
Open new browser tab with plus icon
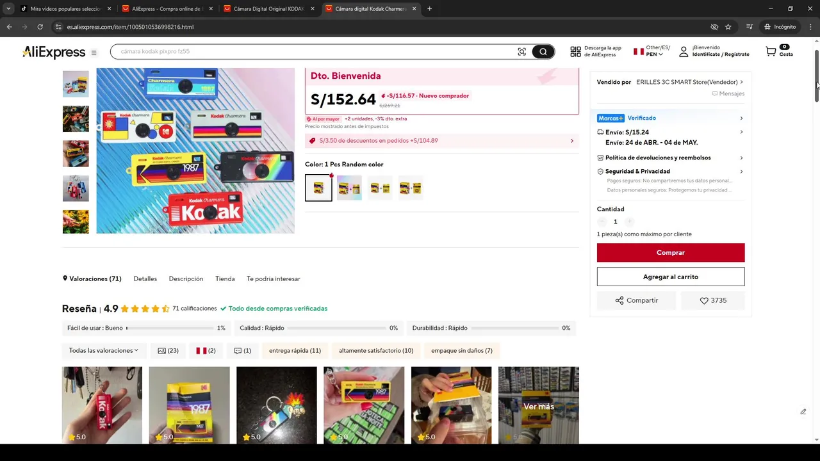[x=429, y=8]
